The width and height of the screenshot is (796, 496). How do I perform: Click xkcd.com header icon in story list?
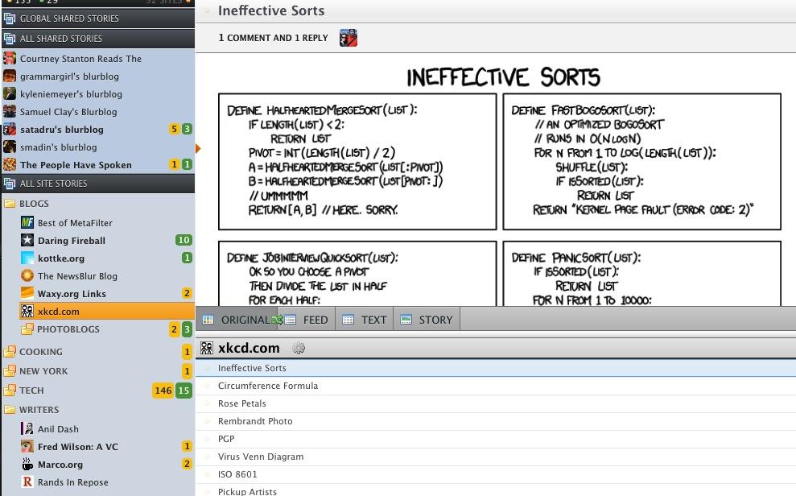tap(207, 349)
